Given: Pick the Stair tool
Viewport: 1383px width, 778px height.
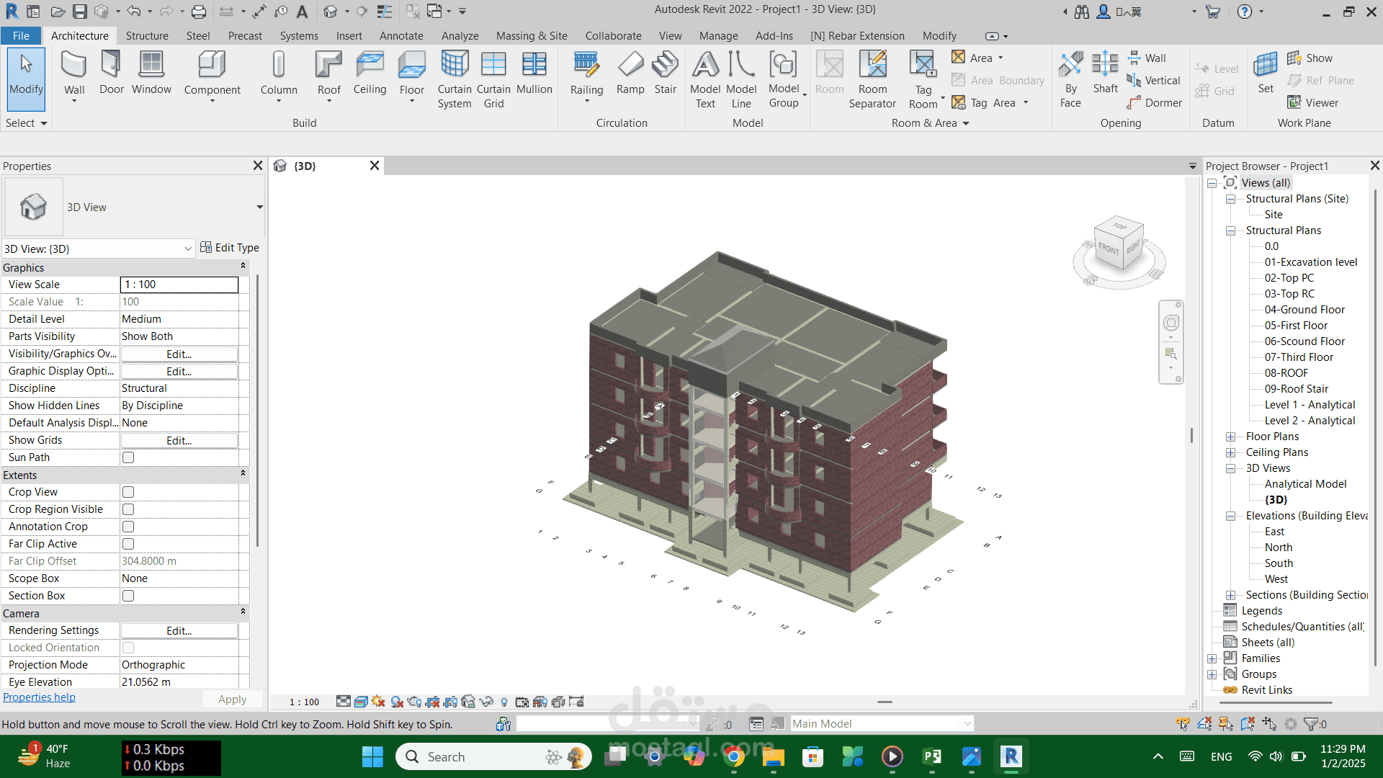Looking at the screenshot, I should tap(665, 73).
